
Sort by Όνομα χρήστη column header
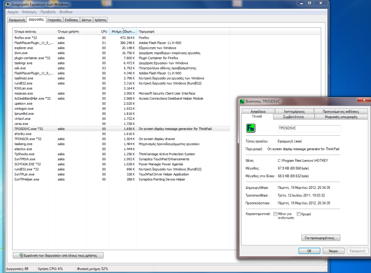coord(71,32)
